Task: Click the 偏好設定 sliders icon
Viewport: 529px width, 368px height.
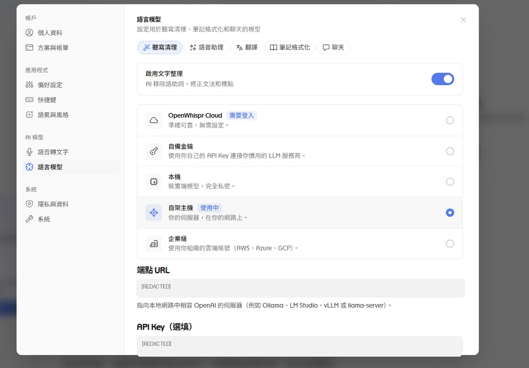Action: coord(29,85)
